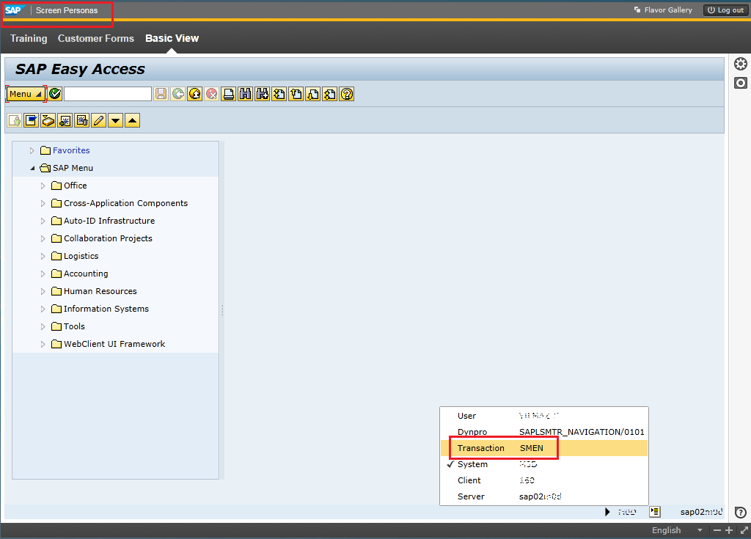
Task: Click the fullscreen expand arrows icon
Action: pyautogui.click(x=744, y=530)
